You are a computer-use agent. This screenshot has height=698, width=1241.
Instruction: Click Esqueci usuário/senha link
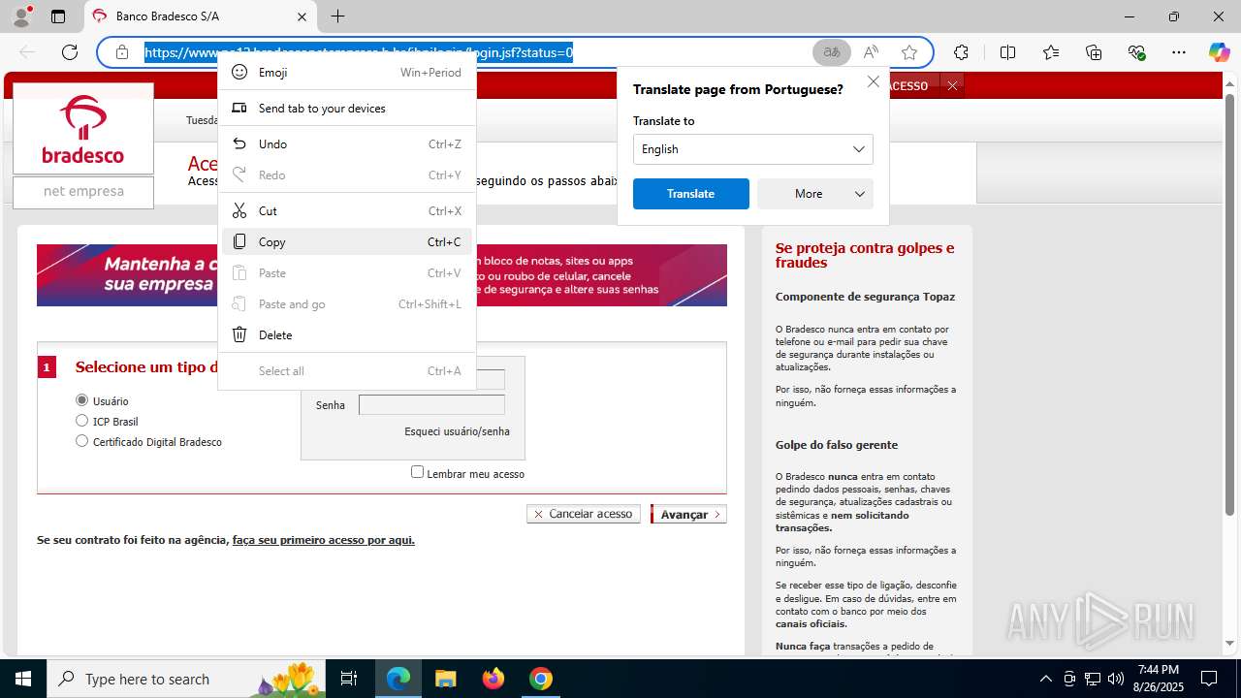457,431
